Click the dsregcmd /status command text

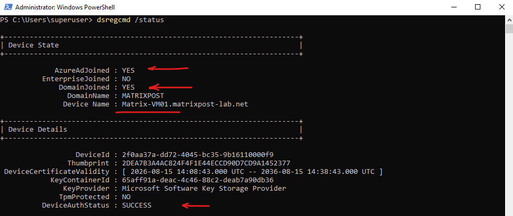[x=130, y=20]
